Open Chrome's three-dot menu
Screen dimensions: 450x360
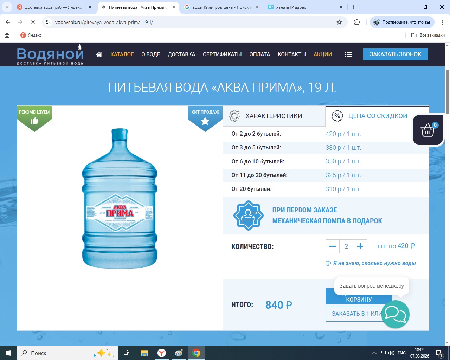pyautogui.click(x=442, y=22)
